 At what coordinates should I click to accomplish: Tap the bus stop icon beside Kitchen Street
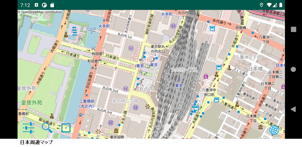coord(219,67)
